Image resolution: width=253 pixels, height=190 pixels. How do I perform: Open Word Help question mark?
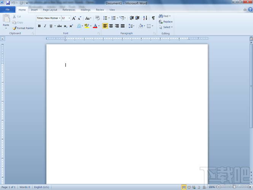250,10
